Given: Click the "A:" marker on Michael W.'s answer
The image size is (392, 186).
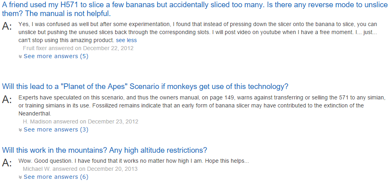Looking at the screenshot, I should point(7,163).
